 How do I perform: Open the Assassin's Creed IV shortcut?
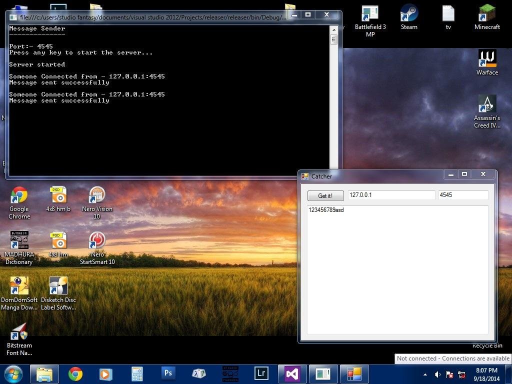[487, 111]
